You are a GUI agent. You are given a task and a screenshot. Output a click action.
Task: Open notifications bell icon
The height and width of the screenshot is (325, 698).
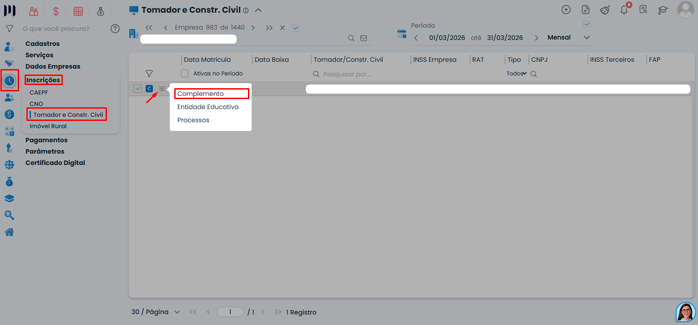pos(624,10)
